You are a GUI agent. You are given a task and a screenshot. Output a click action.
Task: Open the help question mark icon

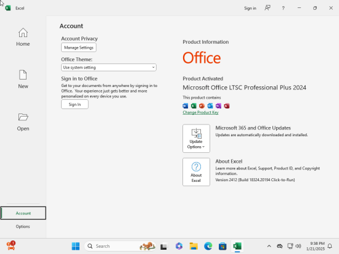(284, 8)
